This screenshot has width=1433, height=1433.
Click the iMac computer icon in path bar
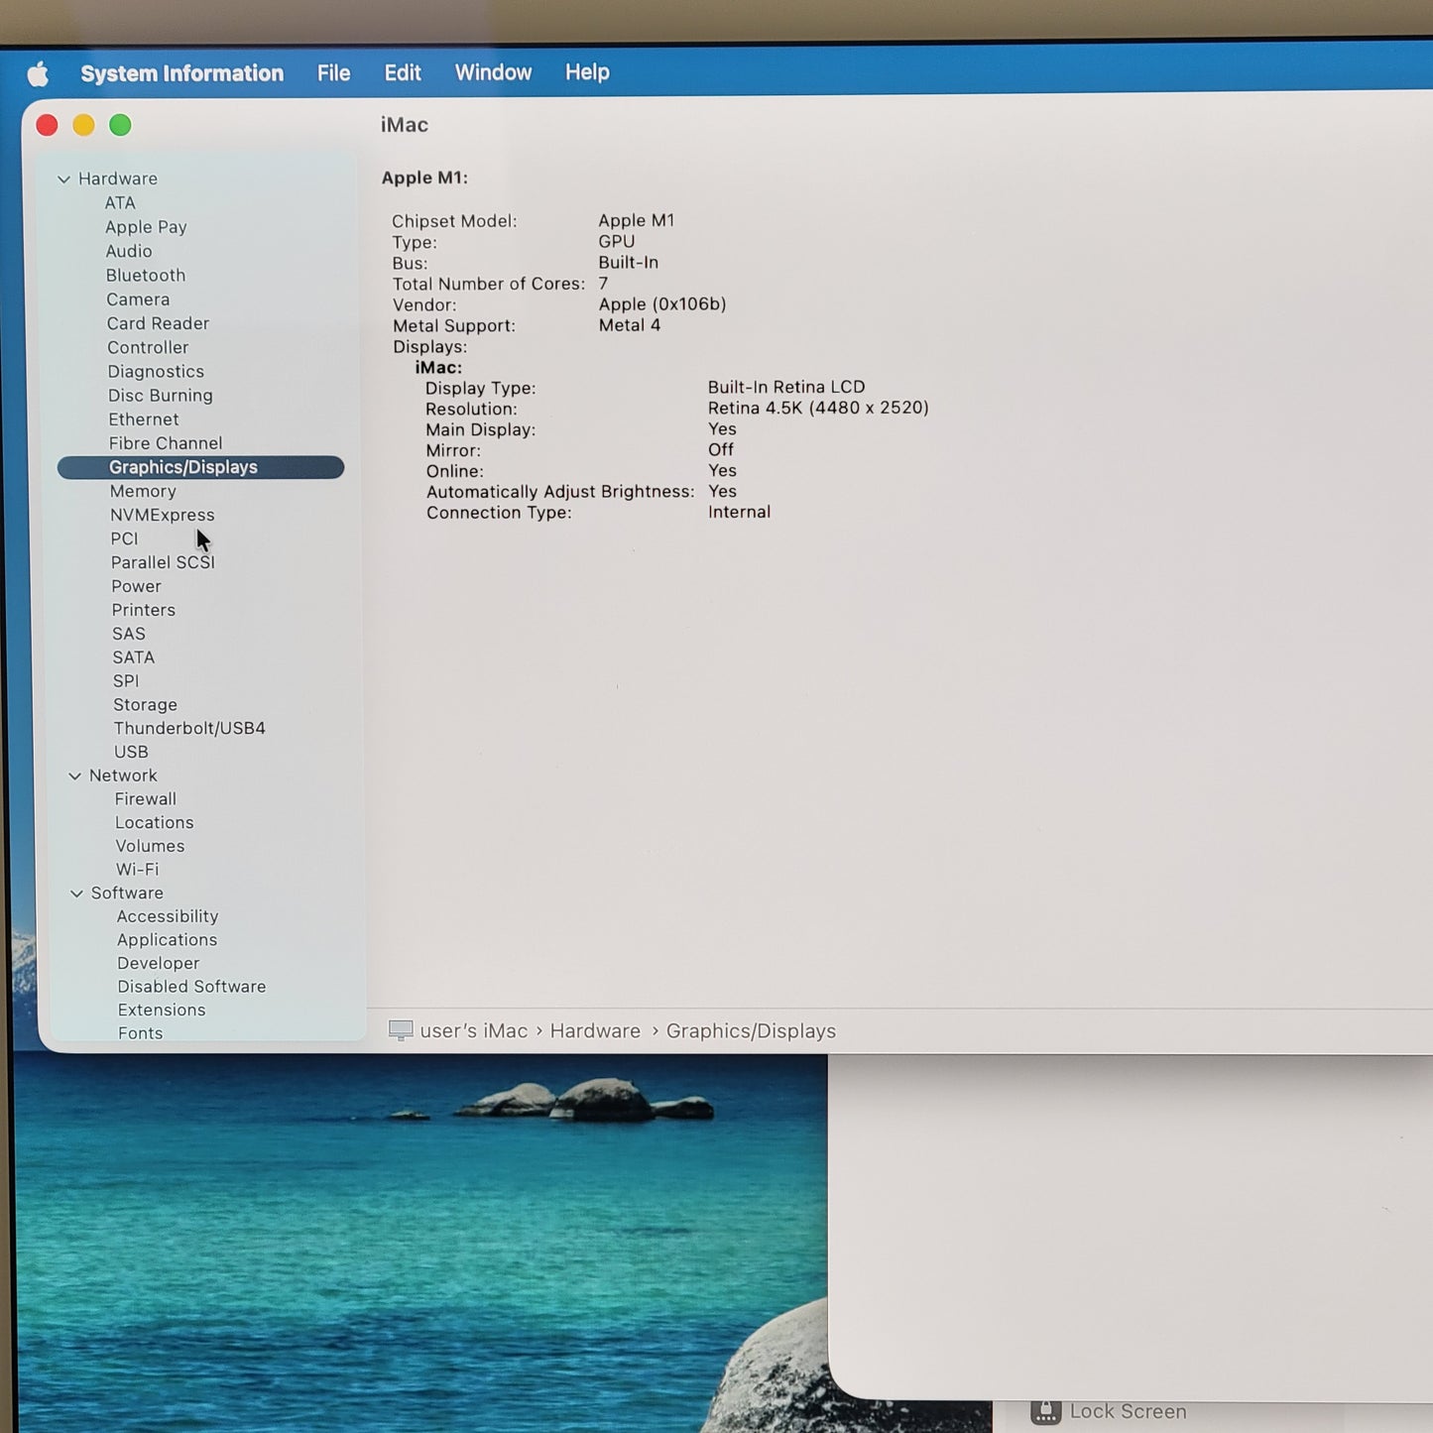coord(401,1030)
